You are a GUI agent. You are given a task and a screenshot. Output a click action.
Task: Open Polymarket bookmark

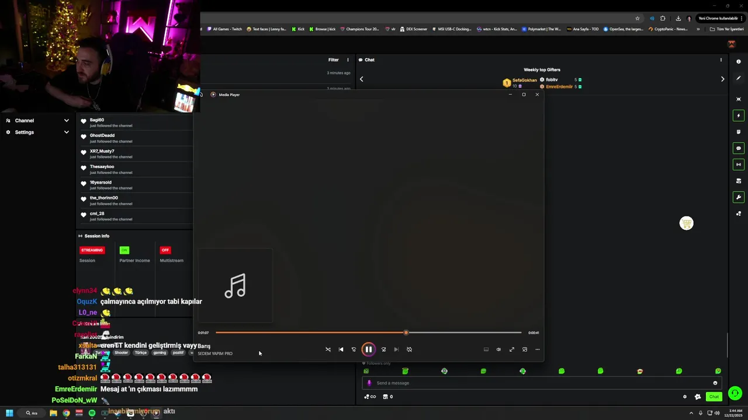point(542,29)
